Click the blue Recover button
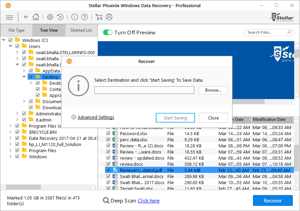 click(273, 200)
